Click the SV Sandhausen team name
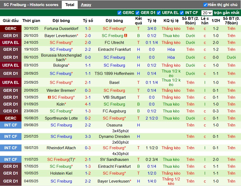Screen dimensions: 241x186 click(x=114, y=160)
